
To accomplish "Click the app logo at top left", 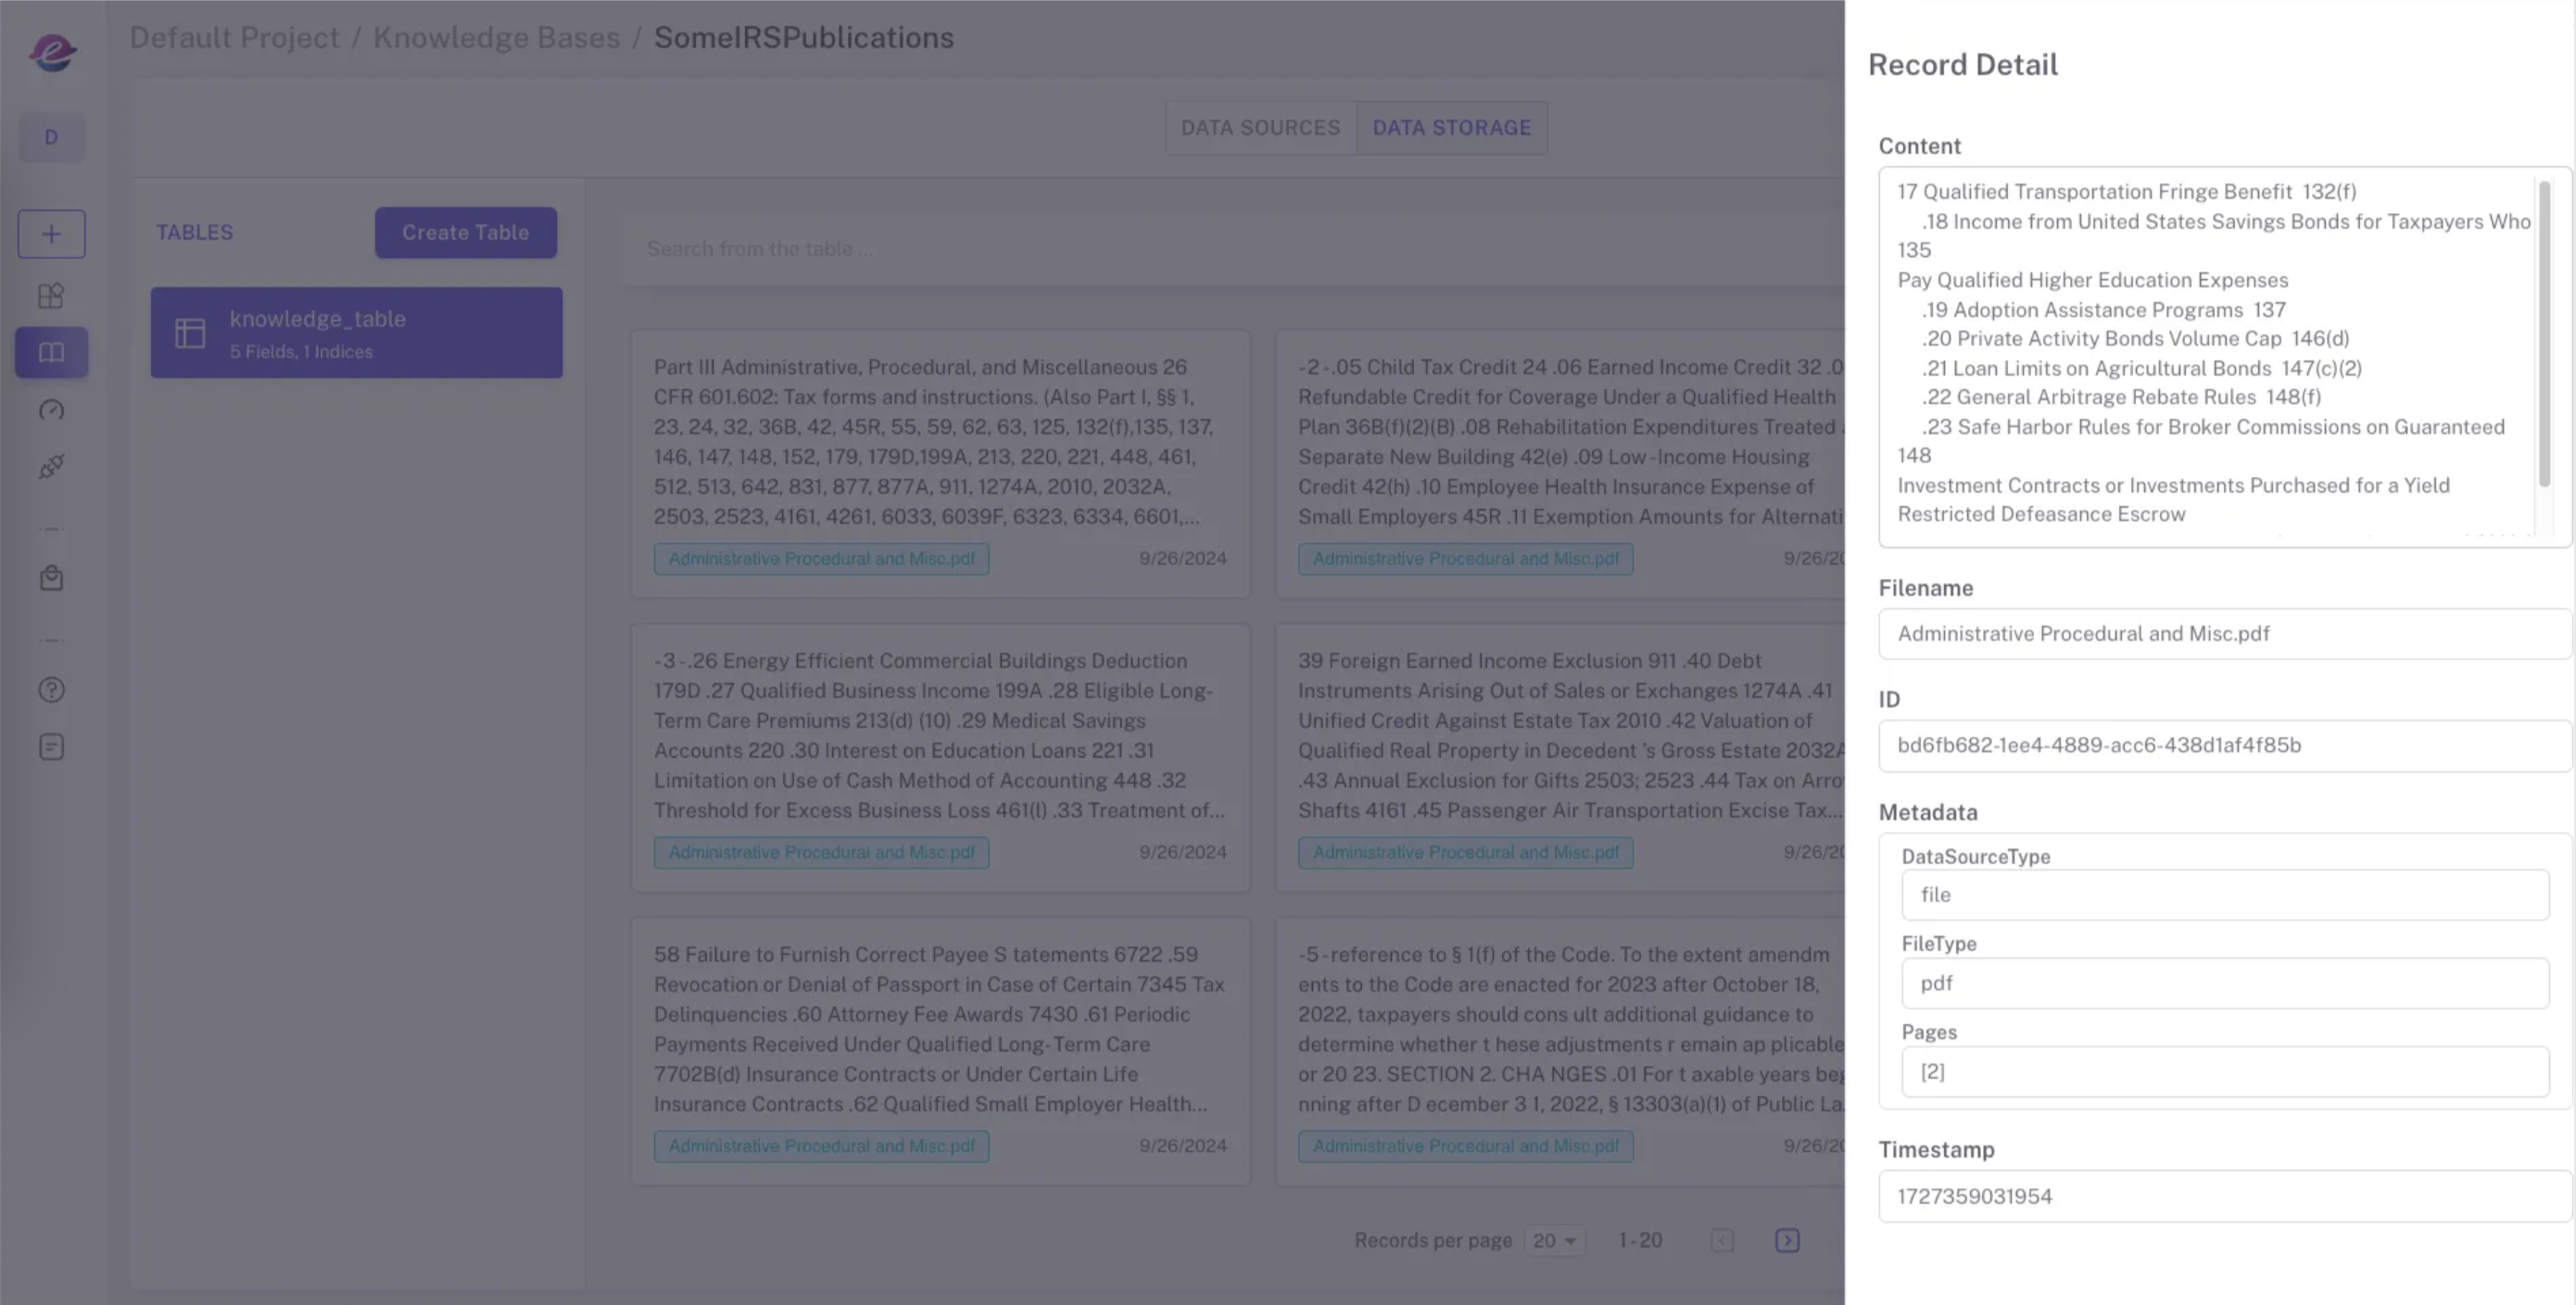I will (x=52, y=52).
